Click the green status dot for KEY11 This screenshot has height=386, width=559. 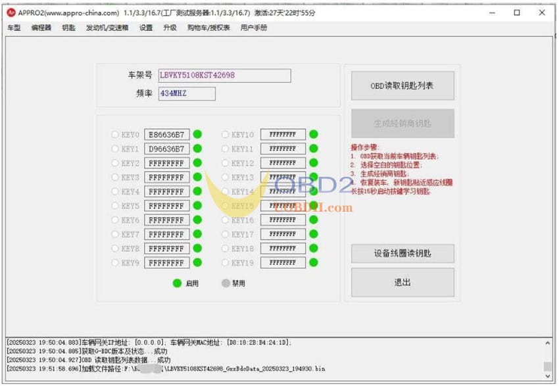pos(313,149)
